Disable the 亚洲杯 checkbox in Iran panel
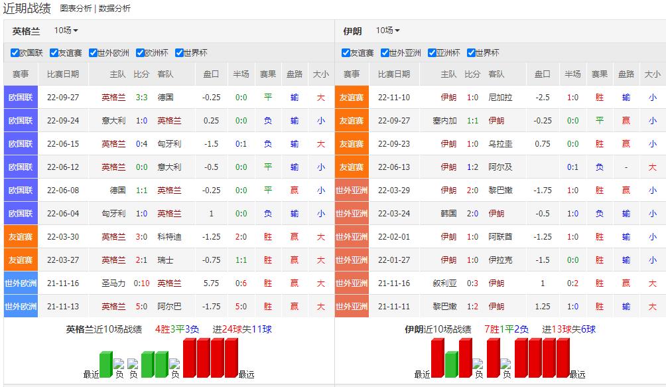The height and width of the screenshot is (387, 666). (x=433, y=52)
